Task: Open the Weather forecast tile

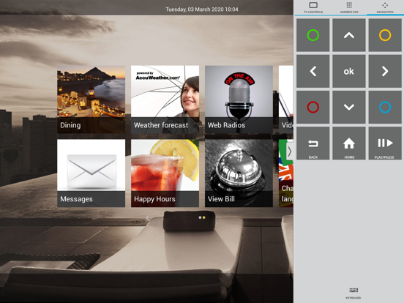Action: pos(165,100)
